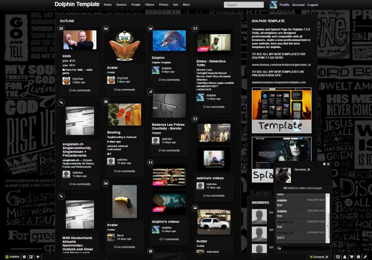
Task: Open the 'Cars For Sale' category link
Action: pyautogui.click(x=77, y=71)
